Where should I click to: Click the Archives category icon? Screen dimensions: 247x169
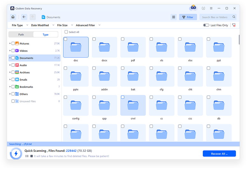[x=17, y=72]
